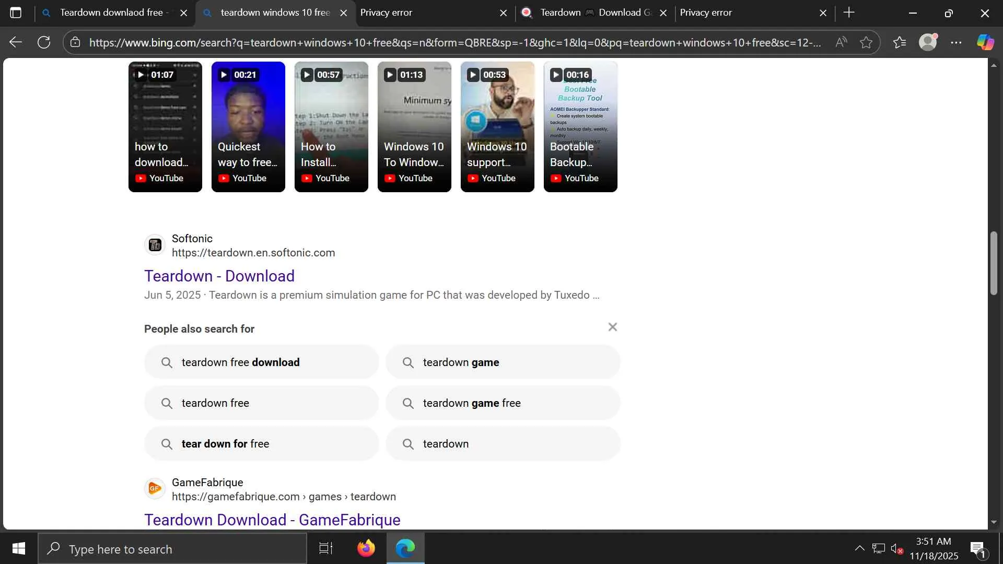
Task: Open browser profile avatar
Action: pos(928,42)
